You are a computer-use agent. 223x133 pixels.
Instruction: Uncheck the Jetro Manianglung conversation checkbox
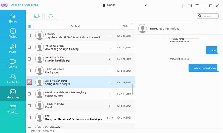pos(29,82)
